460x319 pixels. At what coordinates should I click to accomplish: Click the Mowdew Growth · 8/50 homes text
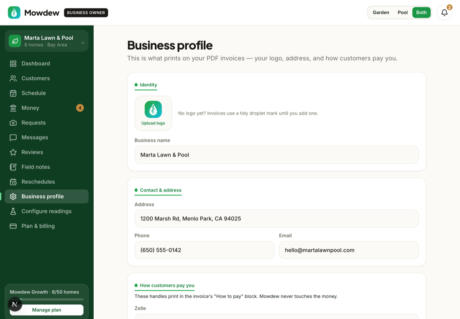(44, 292)
